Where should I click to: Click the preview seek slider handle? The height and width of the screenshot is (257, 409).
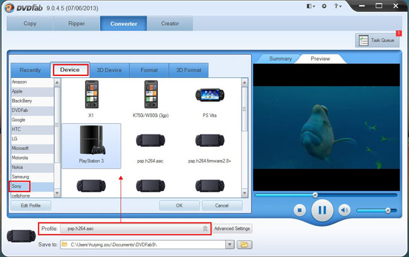315,195
